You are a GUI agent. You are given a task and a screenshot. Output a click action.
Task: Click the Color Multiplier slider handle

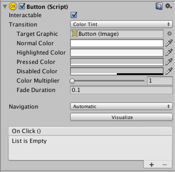[x=72, y=81]
